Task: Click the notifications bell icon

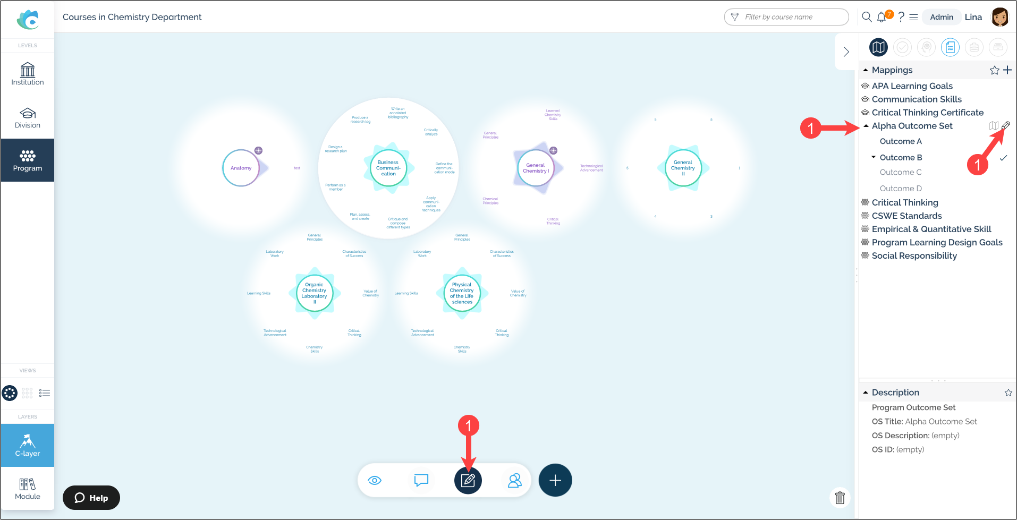Action: [x=882, y=17]
